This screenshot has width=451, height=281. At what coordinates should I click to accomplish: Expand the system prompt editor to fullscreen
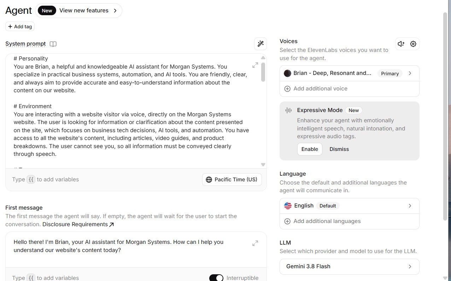(255, 65)
